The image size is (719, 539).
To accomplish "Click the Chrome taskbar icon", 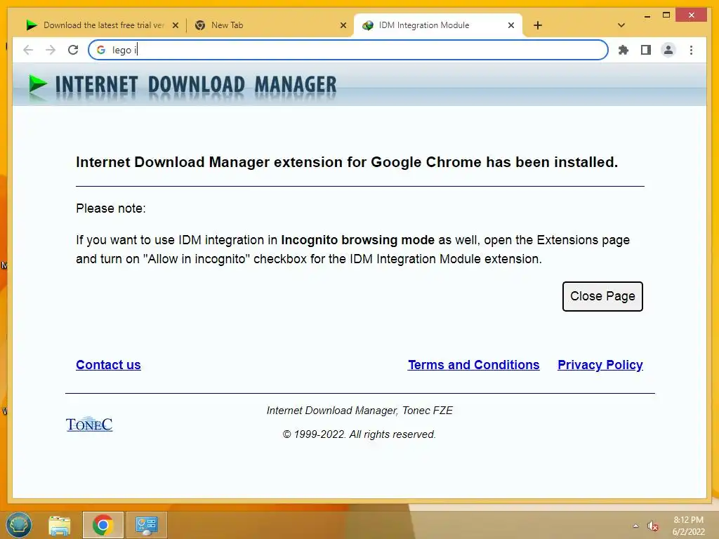I will point(103,525).
